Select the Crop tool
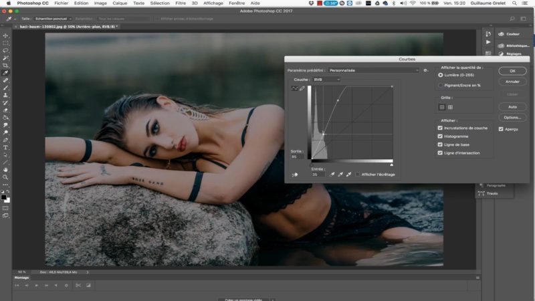 coord(5,66)
